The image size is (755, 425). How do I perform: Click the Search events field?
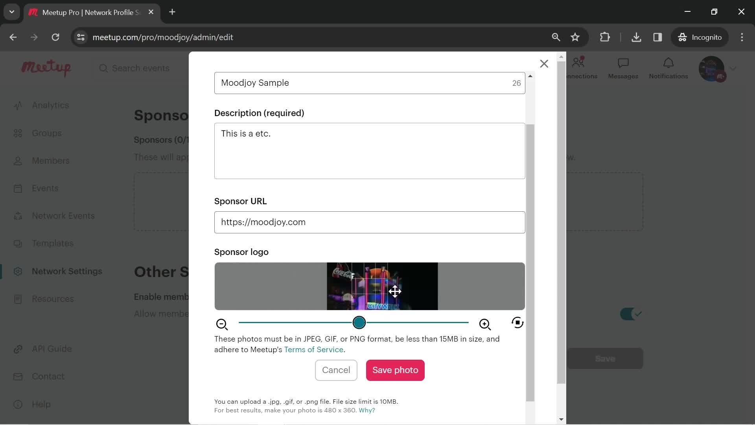click(x=141, y=68)
